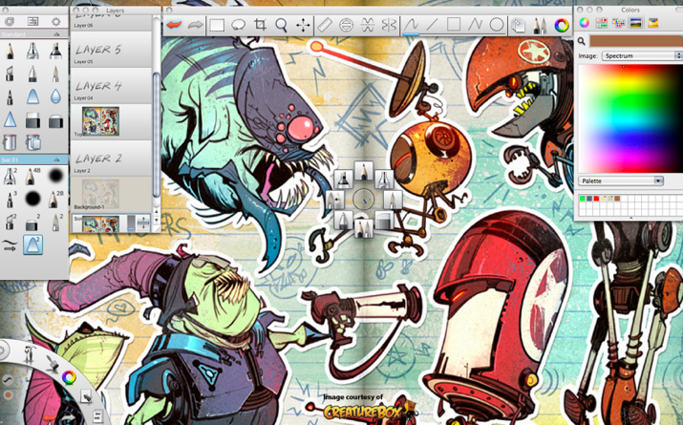Select the rectangular marquee selection tool
The width and height of the screenshot is (683, 425).
click(x=217, y=25)
